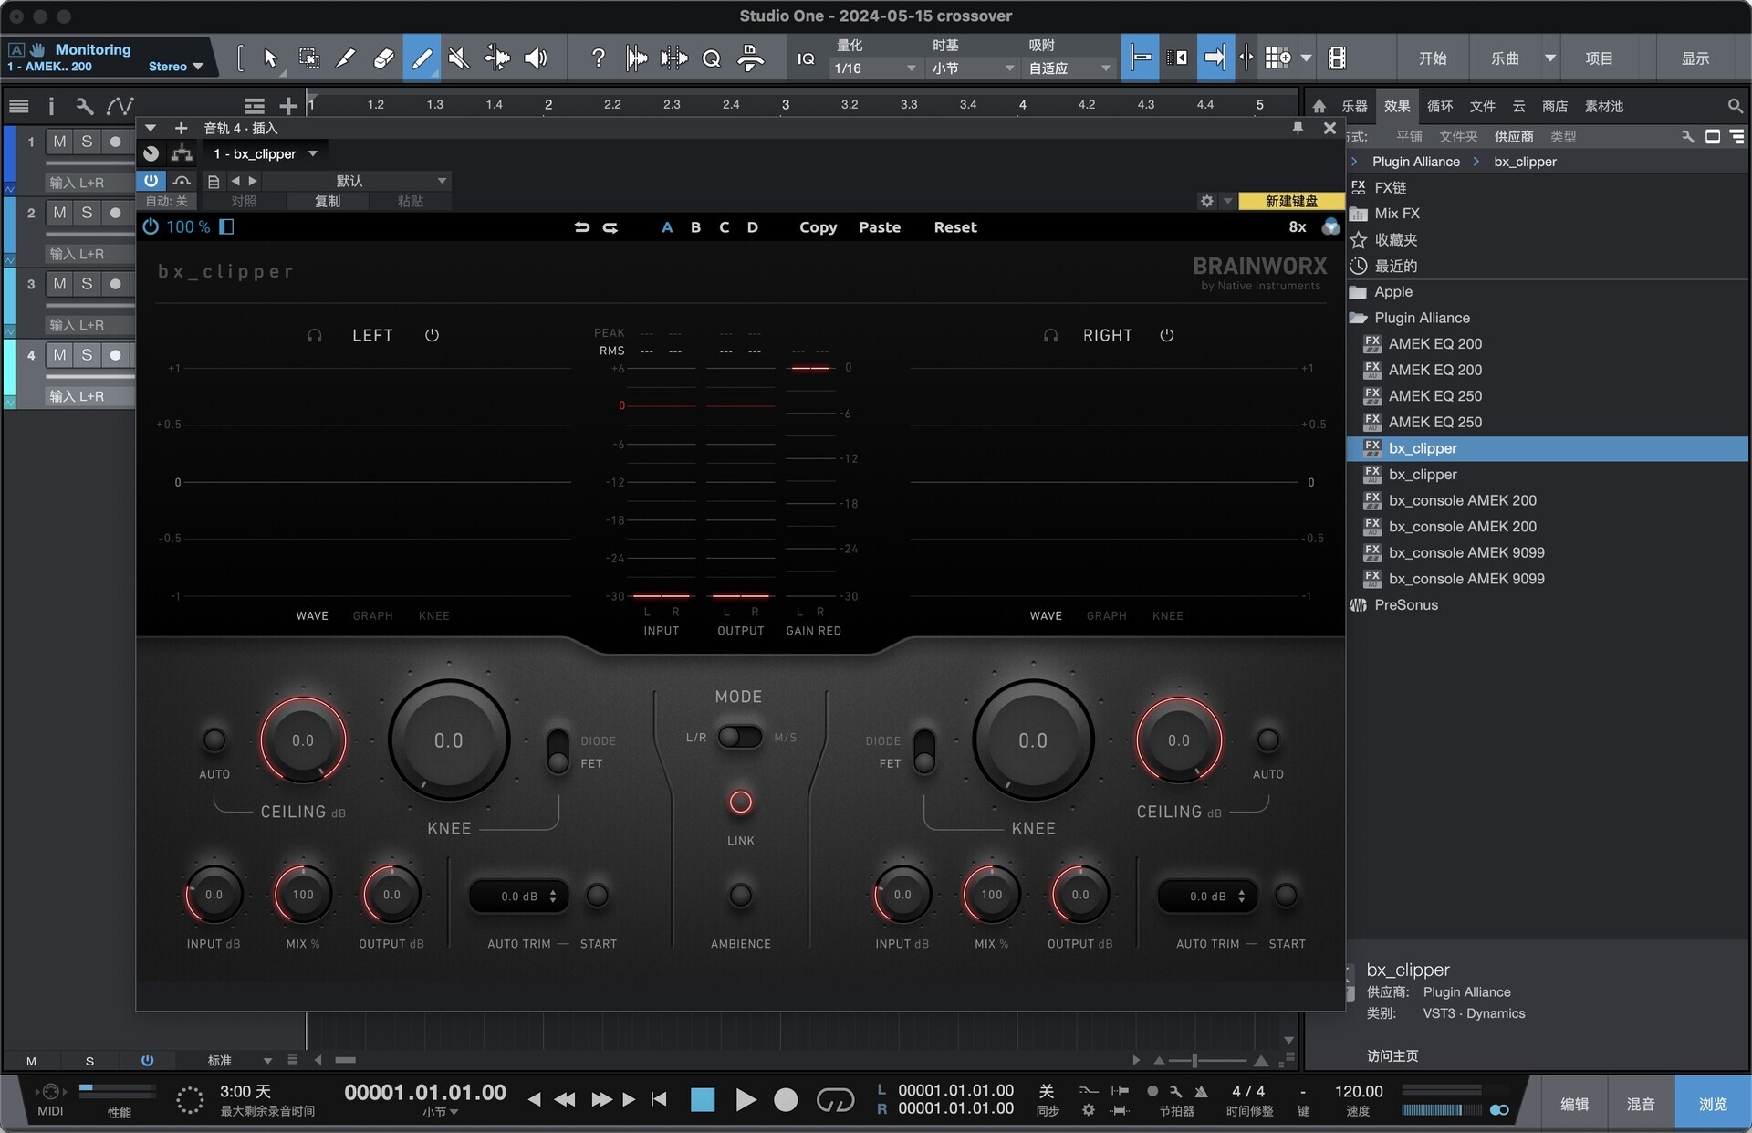Show automation curve icon

point(120,106)
